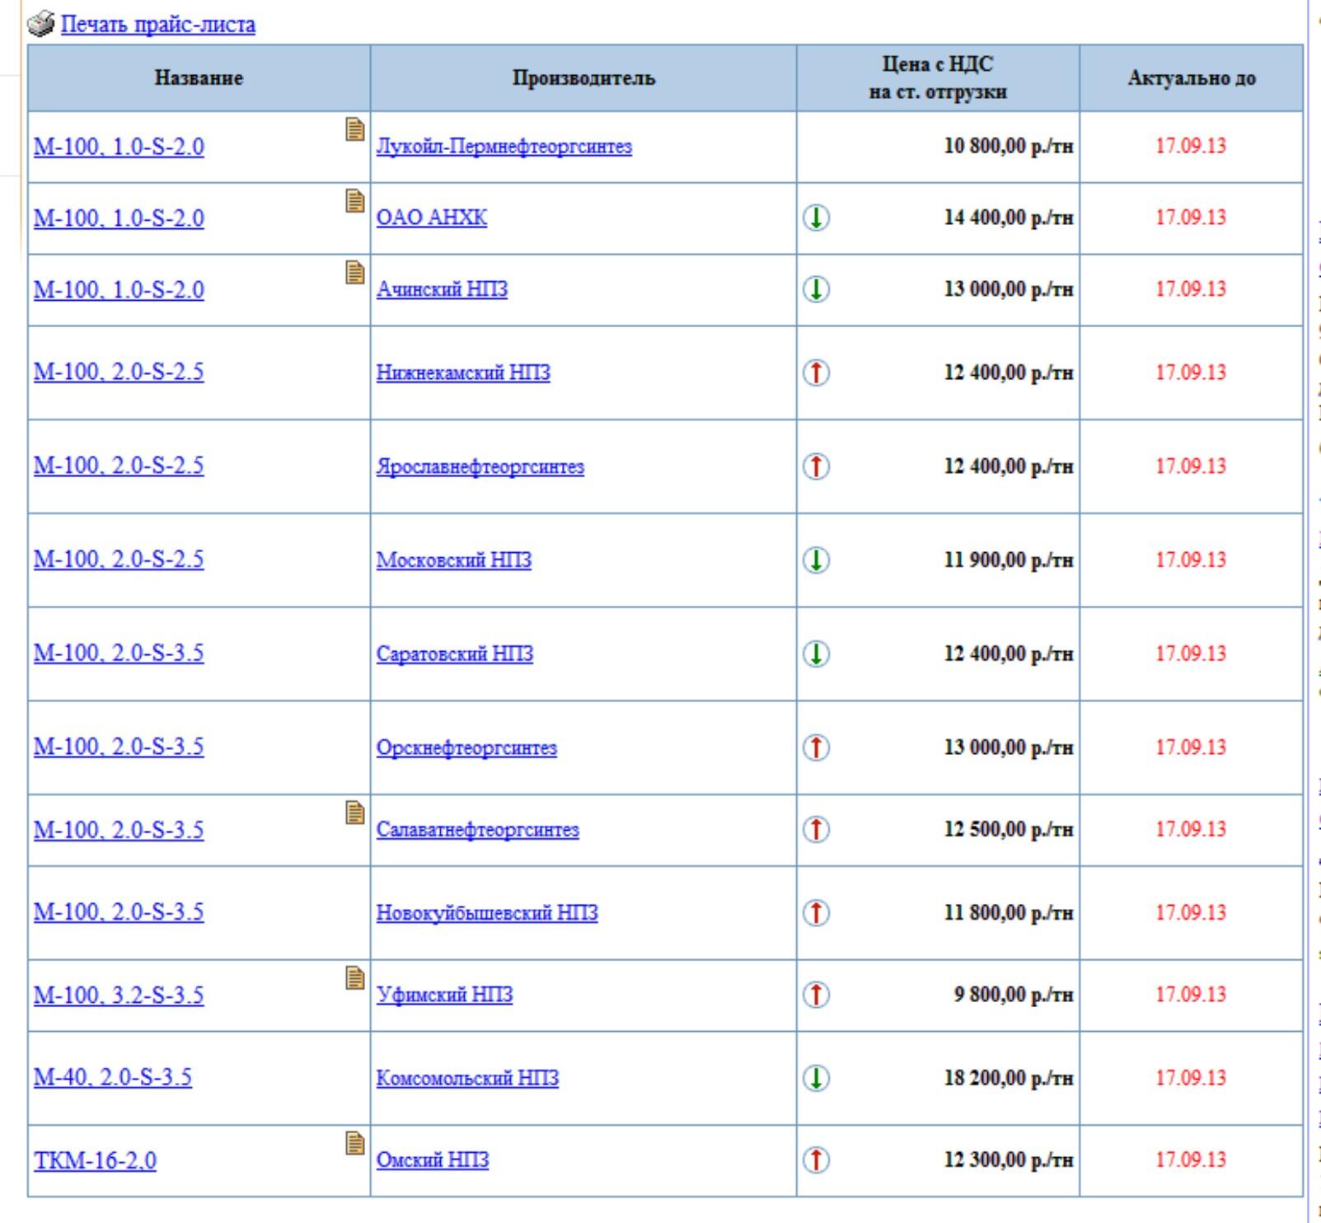Open the Комсомольский НПЗ manufacturer link
This screenshot has height=1223, width=1321.
pyautogui.click(x=467, y=1079)
